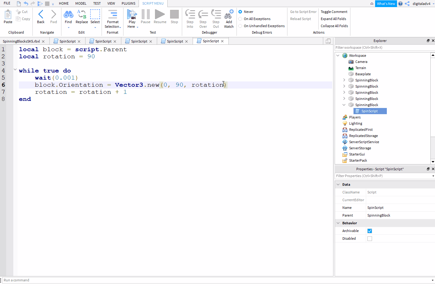This screenshot has height=286, width=435.
Task: Click the Step Out debugger icon
Action: (216, 14)
